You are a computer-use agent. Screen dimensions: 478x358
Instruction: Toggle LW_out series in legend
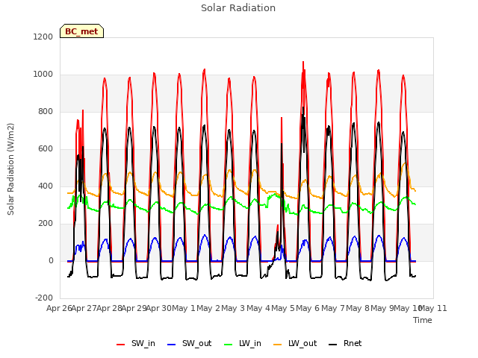pyautogui.click(x=295, y=344)
